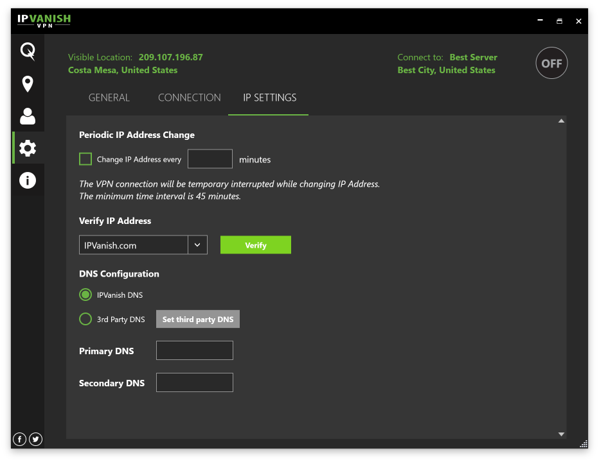The width and height of the screenshot is (599, 462).
Task: Minimize the IPVanish window
Action: click(x=540, y=21)
